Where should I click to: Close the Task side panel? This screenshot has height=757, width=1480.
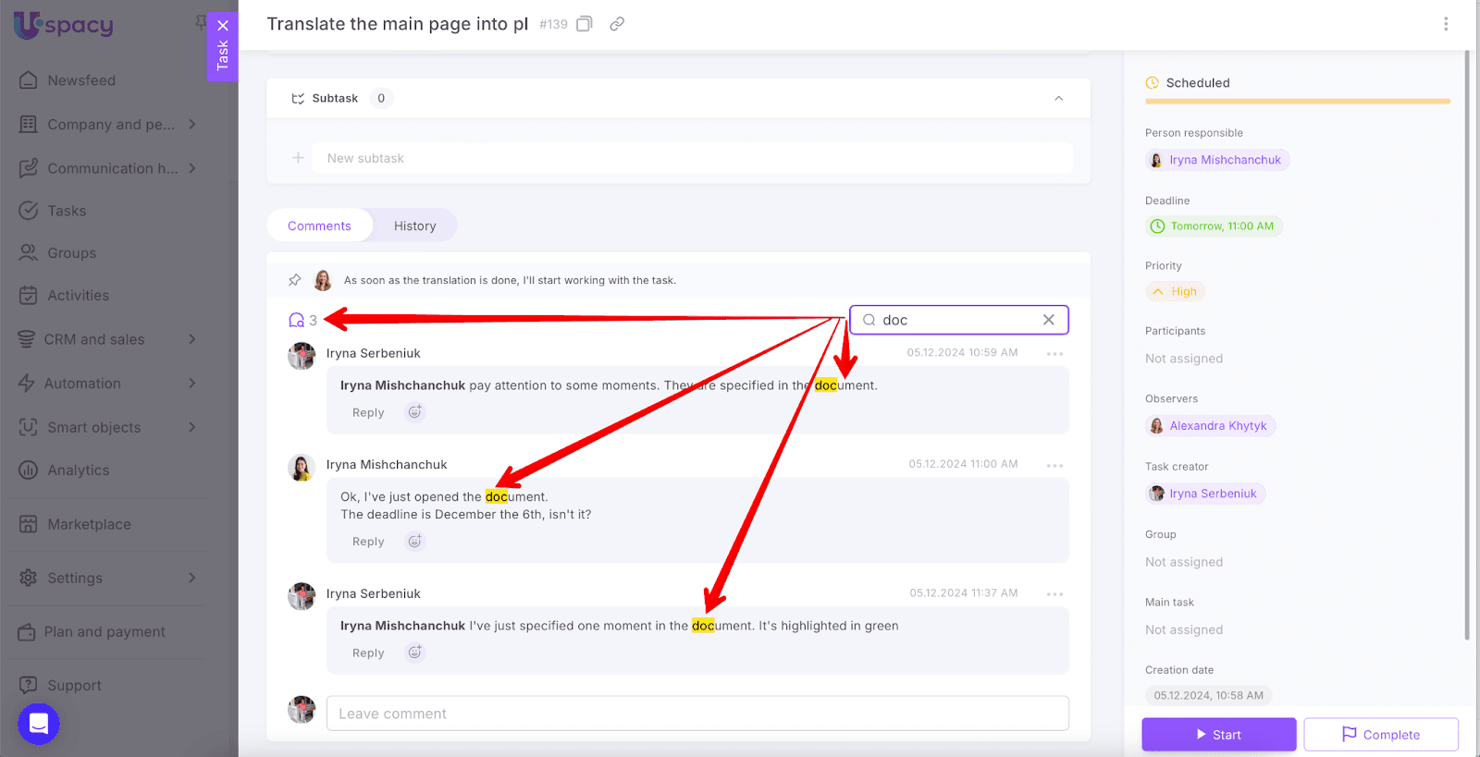tap(223, 26)
